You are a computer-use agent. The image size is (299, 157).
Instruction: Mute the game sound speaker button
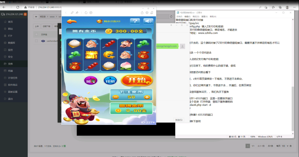point(148,21)
